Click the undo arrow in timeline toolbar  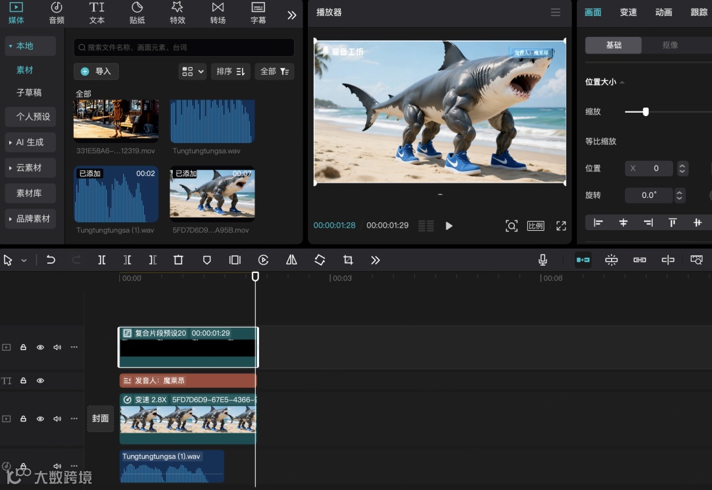point(51,260)
